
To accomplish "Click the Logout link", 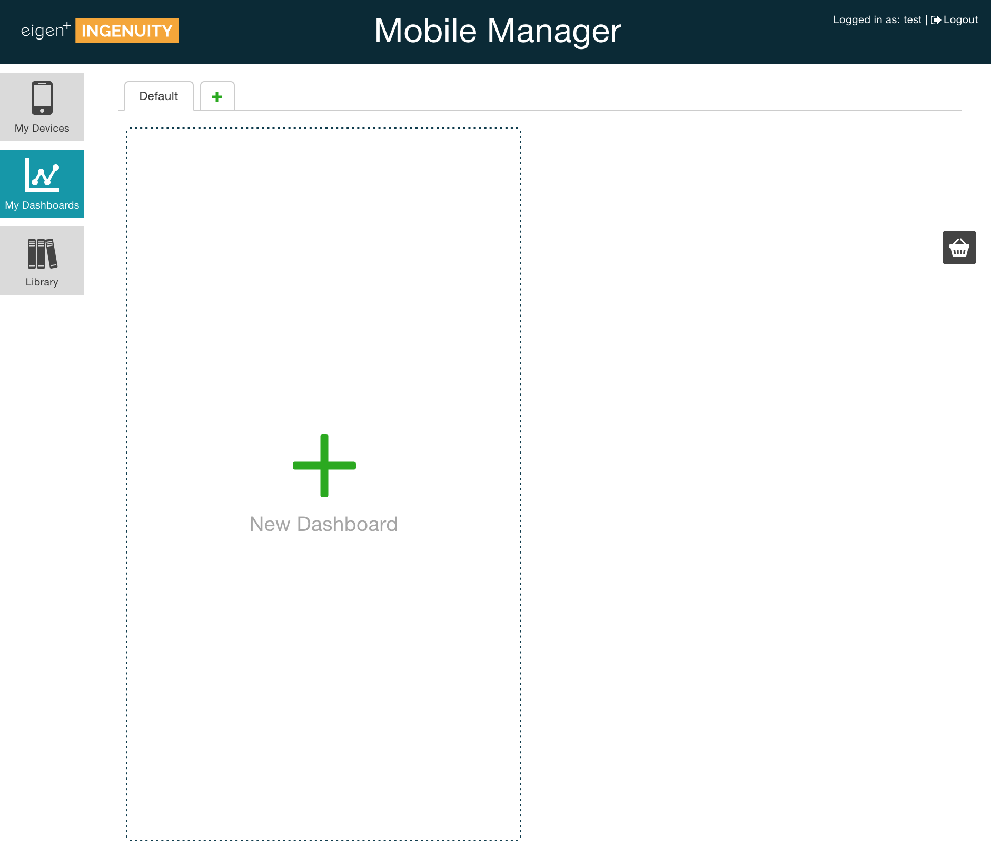I will 955,20.
